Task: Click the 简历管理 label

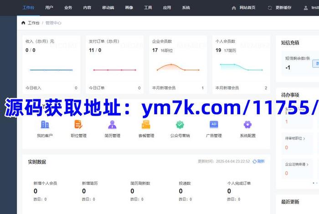Action: tap(112, 136)
